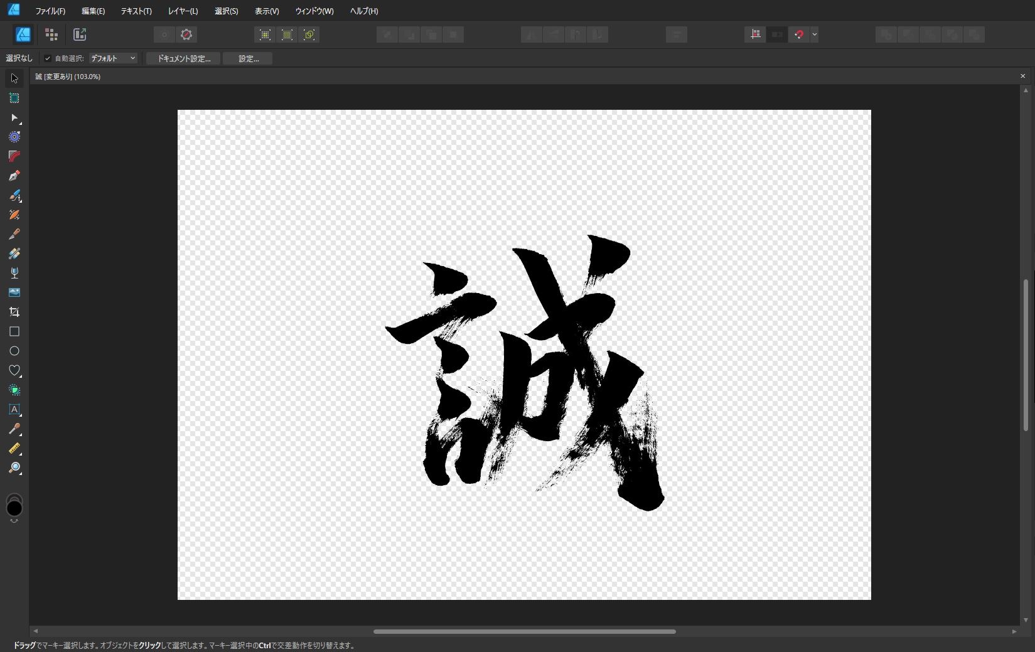Switch to the Pixel Persona
Viewport: 1035px width, 652px height.
click(51, 35)
